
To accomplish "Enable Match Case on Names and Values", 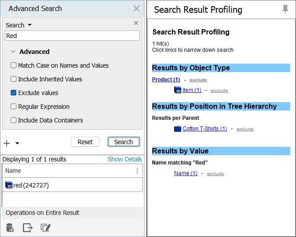I will point(13,65).
